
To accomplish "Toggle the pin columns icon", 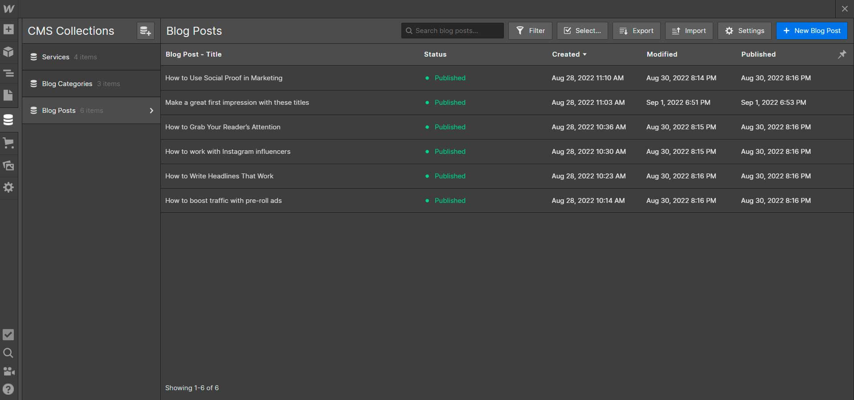I will point(842,54).
